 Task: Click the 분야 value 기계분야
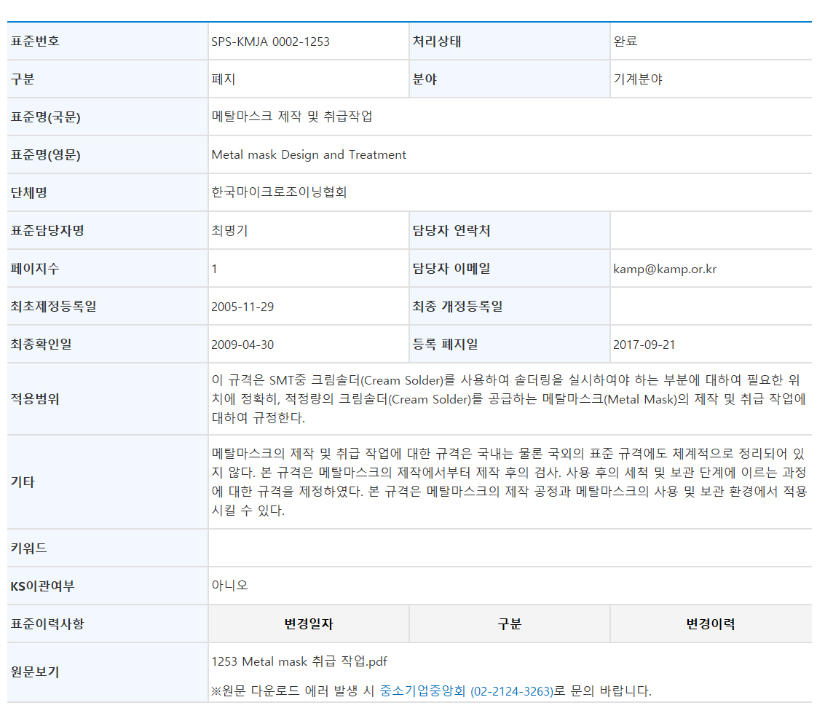[x=638, y=79]
